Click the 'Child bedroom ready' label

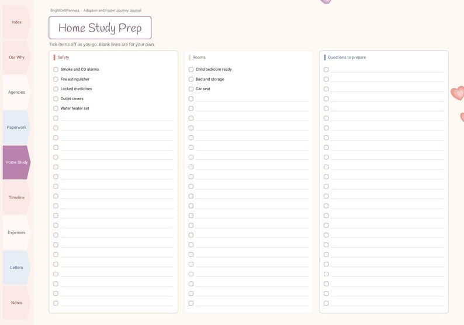pos(214,69)
